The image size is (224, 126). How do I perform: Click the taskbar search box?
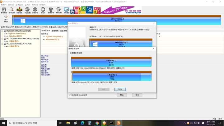point(32,123)
